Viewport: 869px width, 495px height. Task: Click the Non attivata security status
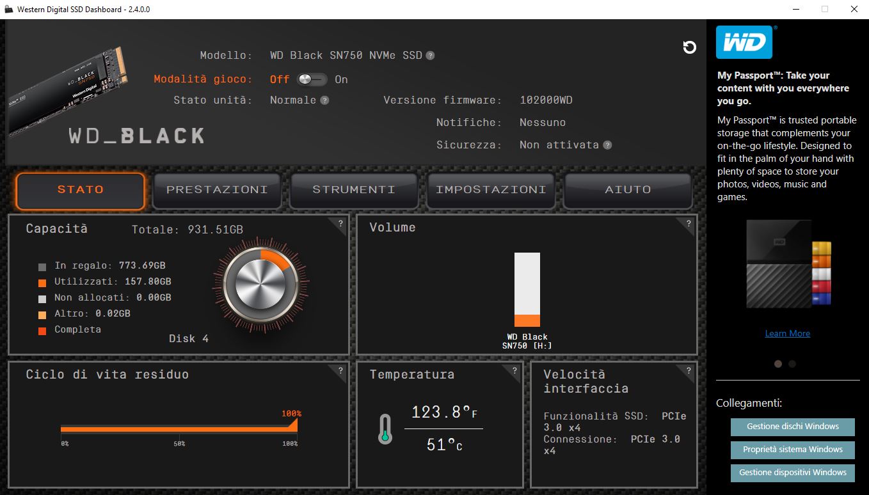pos(559,145)
